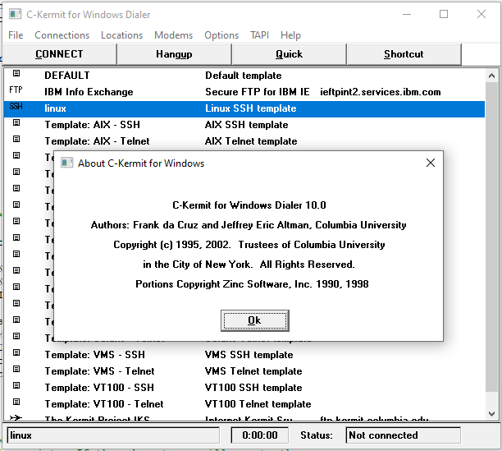Click the icon beside Template: AIX - Telnet
Image resolution: width=502 pixels, height=451 pixels.
pyautogui.click(x=16, y=139)
